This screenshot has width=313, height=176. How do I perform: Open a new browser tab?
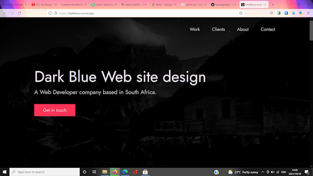coord(273,5)
